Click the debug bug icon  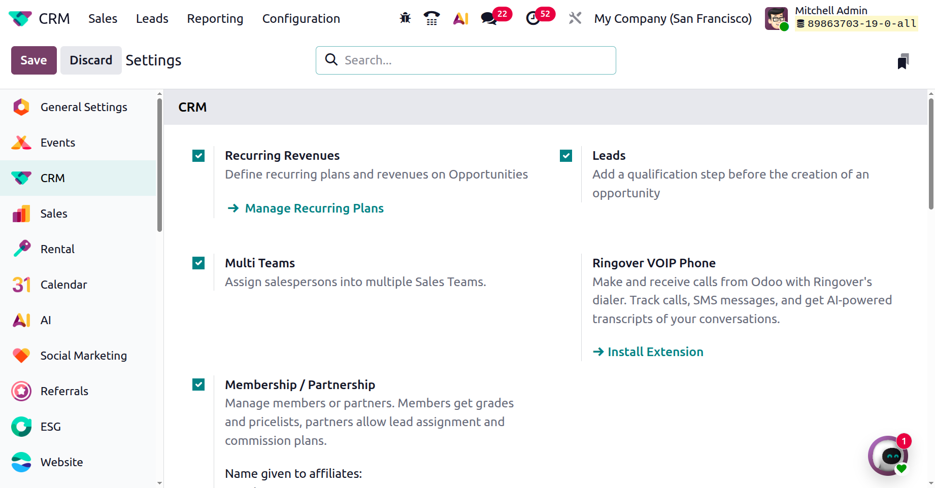coord(405,19)
